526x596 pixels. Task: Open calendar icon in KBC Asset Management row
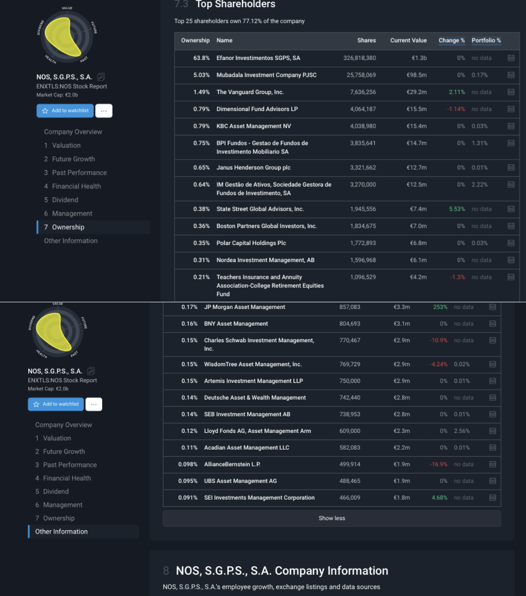511,126
